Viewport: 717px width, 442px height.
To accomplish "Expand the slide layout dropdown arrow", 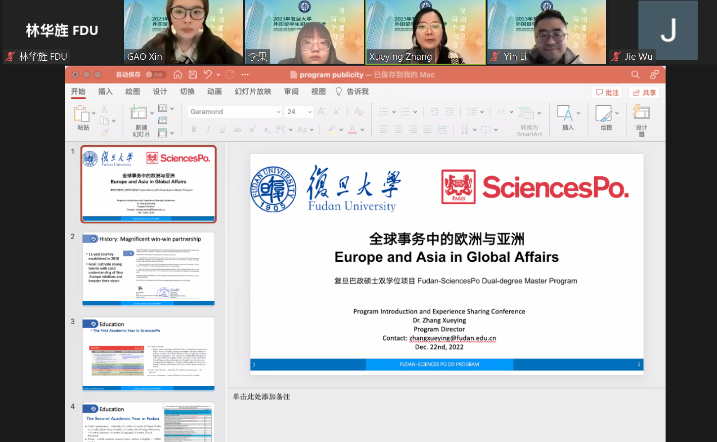I will pyautogui.click(x=172, y=108).
